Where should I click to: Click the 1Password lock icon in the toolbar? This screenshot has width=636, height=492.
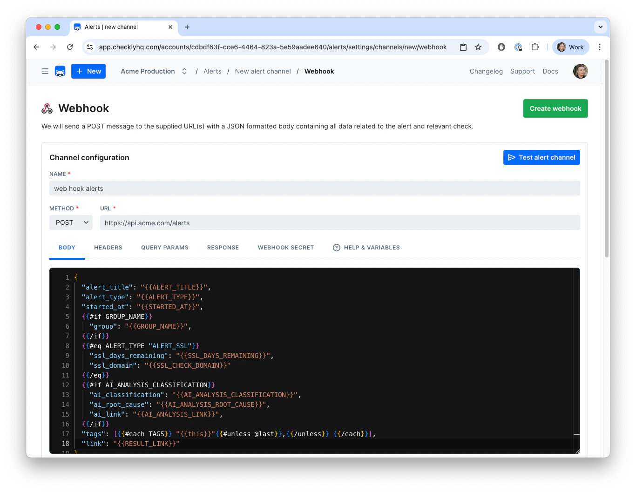coord(518,47)
